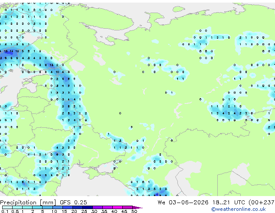Click the '18..21 UTC' time text
The width and height of the screenshot is (275, 213).
pyautogui.click(x=230, y=202)
